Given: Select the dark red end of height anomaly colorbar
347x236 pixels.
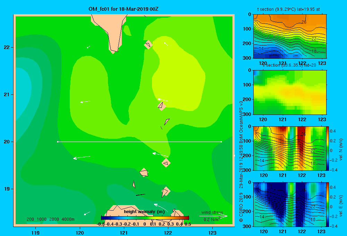Looking at the screenshot, I should point(187,218).
